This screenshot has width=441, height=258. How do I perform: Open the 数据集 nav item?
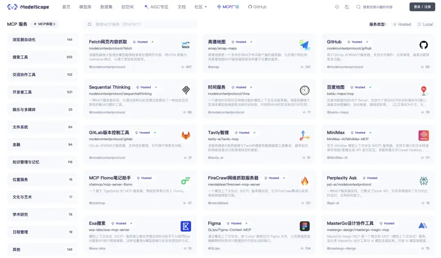(106, 7)
